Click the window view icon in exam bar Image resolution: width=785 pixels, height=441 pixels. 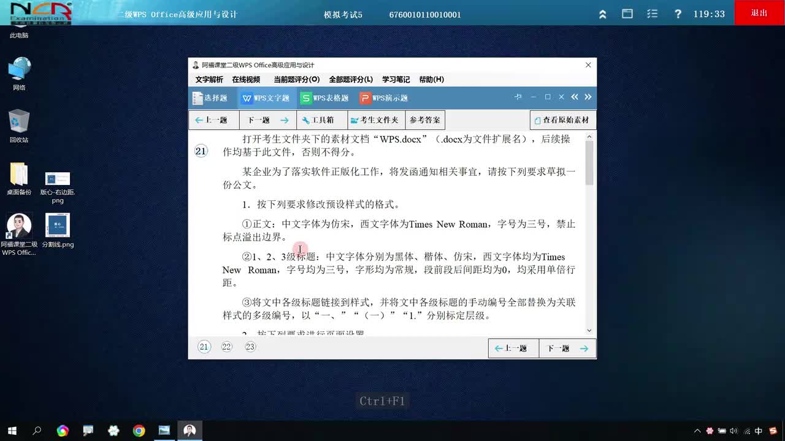627,13
